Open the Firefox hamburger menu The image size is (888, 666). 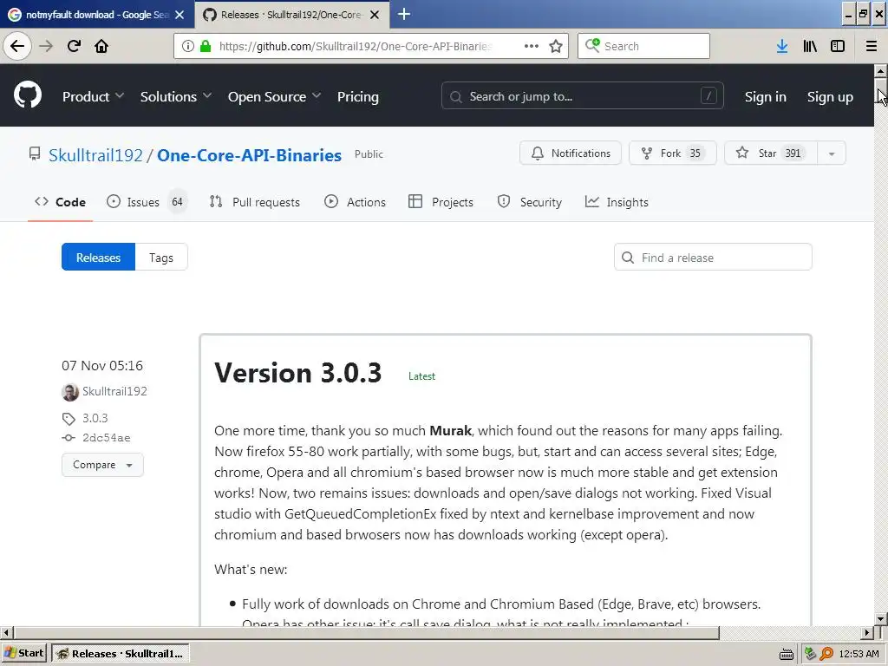[x=872, y=46]
